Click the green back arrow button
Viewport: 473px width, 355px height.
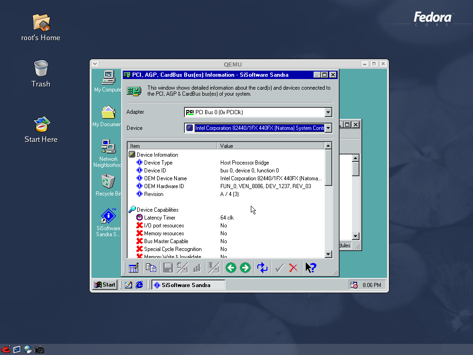click(231, 268)
